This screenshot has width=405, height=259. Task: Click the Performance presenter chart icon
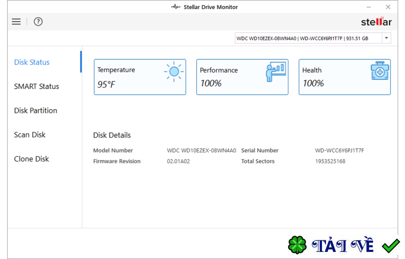click(x=275, y=72)
